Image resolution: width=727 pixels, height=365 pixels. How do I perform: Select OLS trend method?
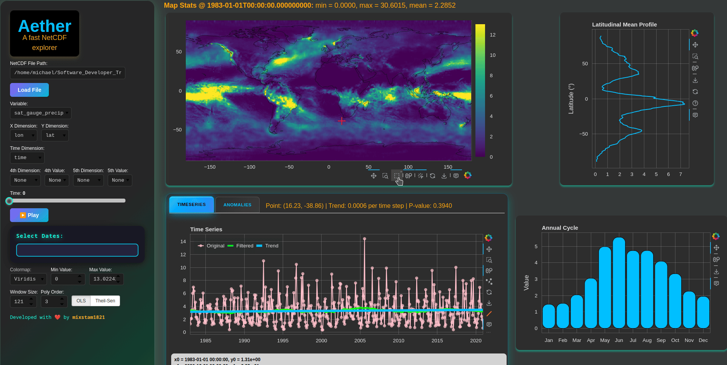[81, 301]
